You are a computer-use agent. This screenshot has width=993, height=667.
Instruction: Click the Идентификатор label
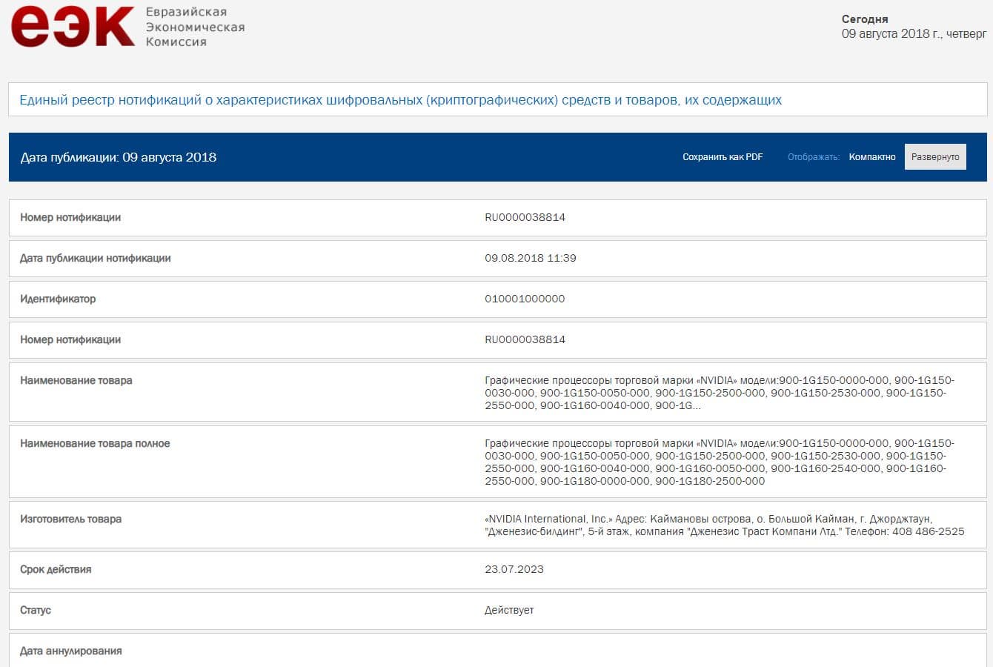[x=58, y=299]
